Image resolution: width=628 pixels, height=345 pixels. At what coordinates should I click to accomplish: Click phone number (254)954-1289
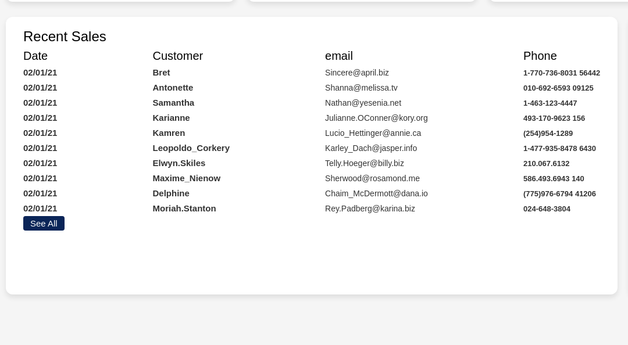548,133
